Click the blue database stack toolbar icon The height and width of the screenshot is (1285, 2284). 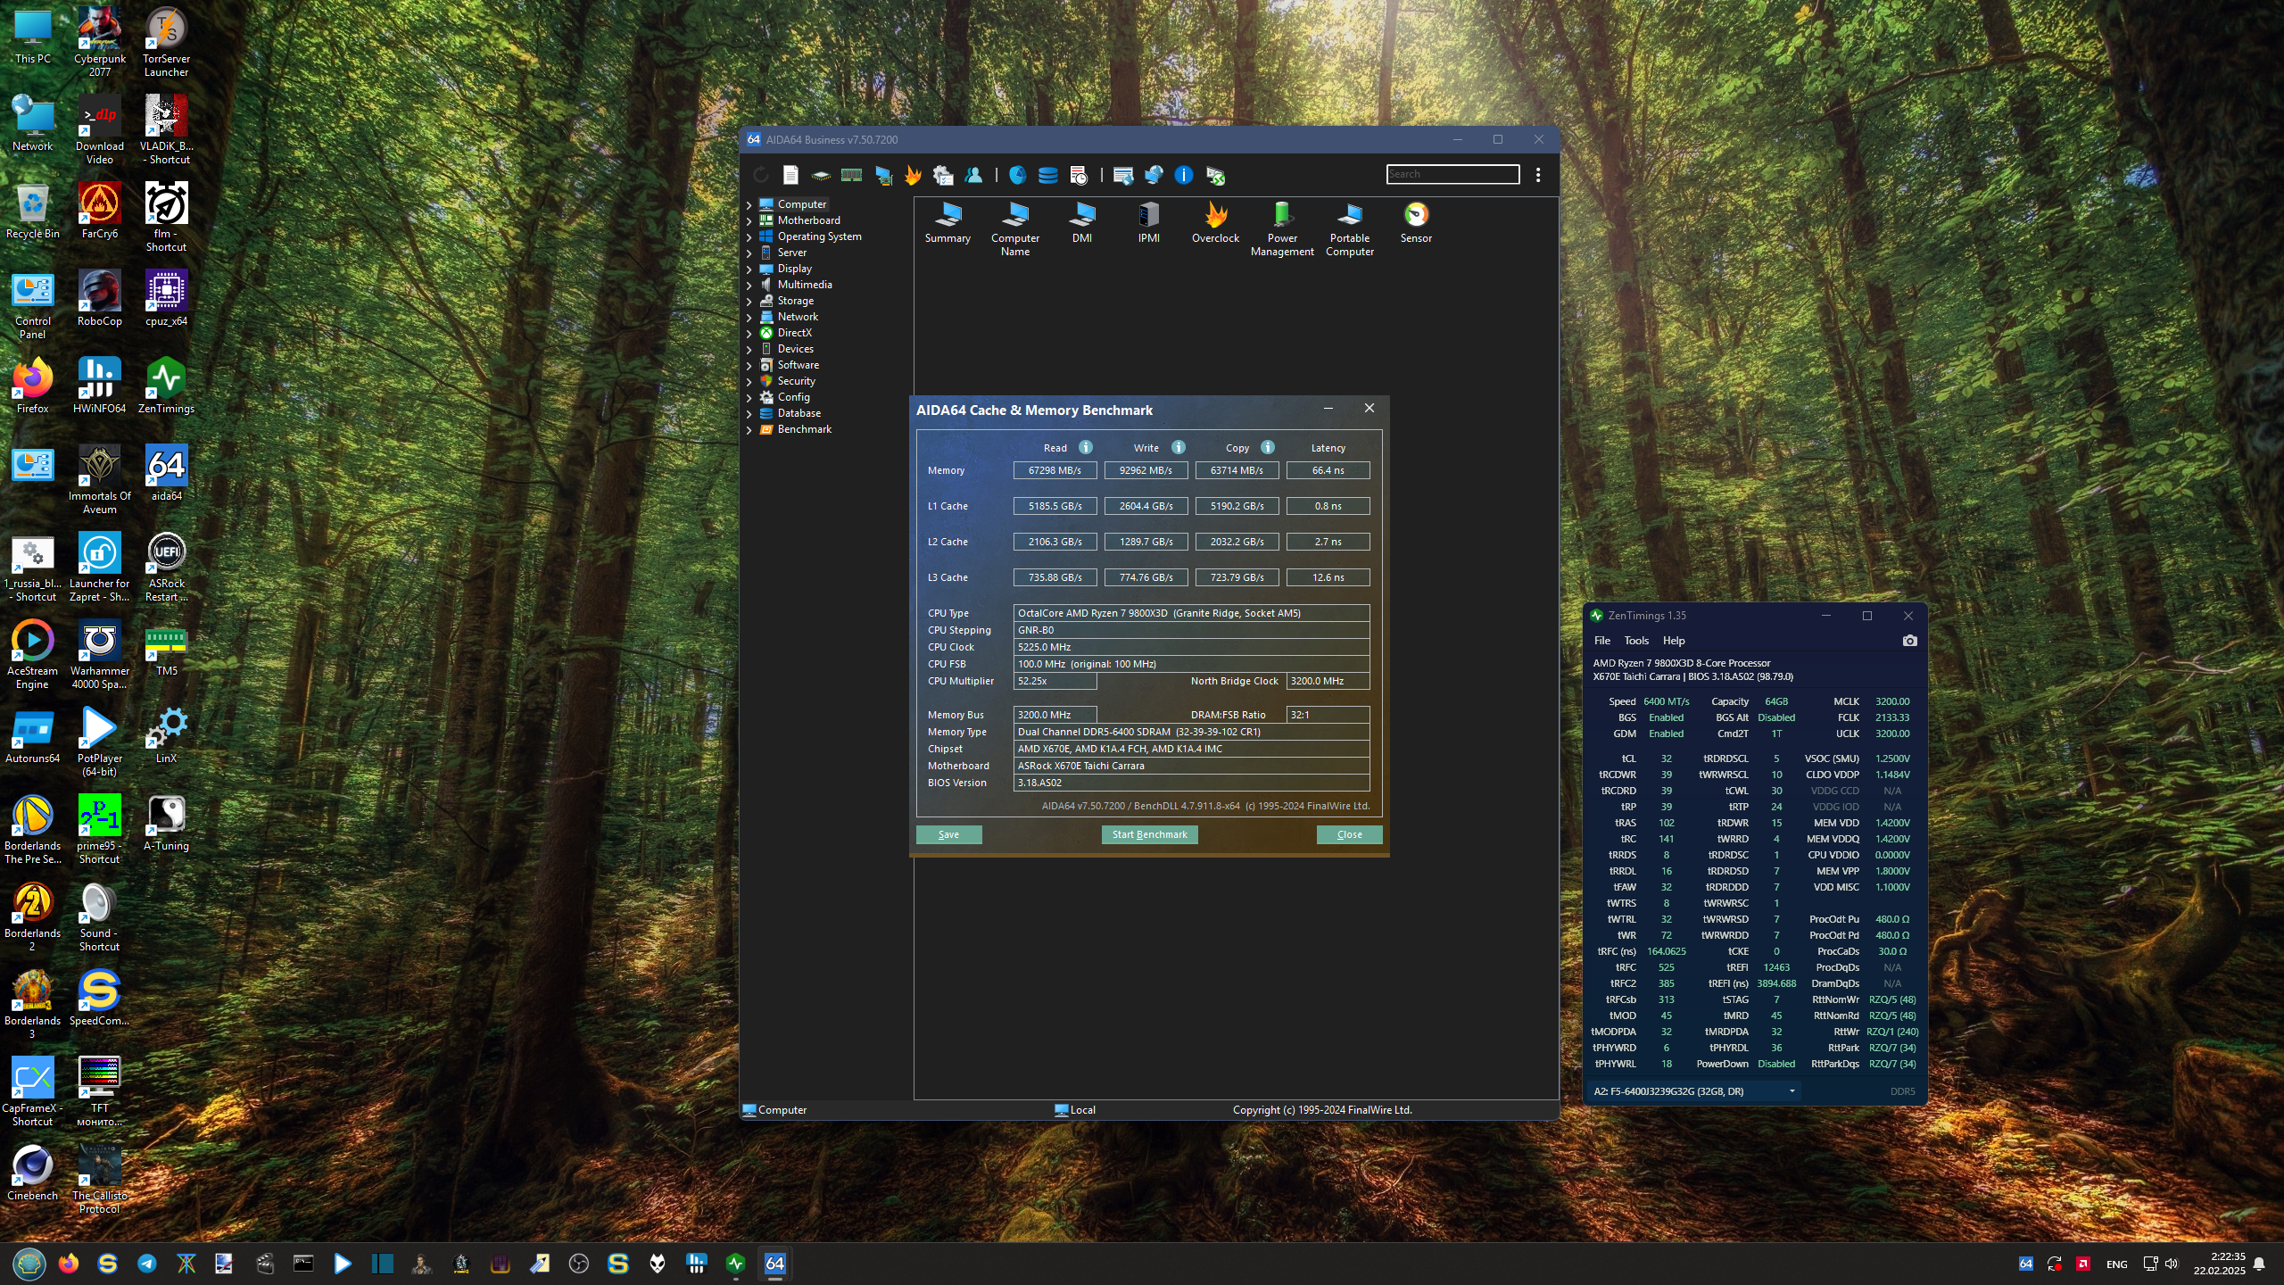[x=1047, y=175]
